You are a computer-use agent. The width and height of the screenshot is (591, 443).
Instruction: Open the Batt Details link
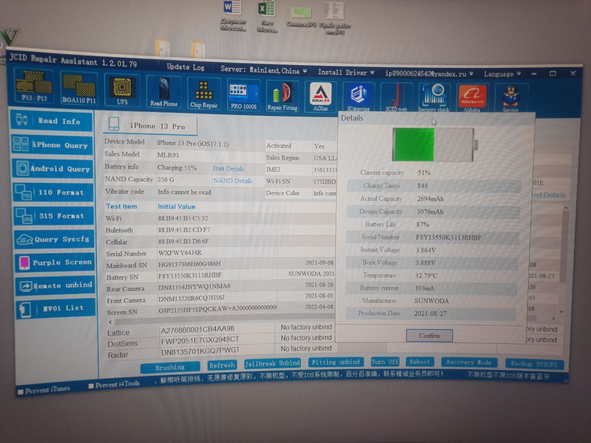coord(229,169)
